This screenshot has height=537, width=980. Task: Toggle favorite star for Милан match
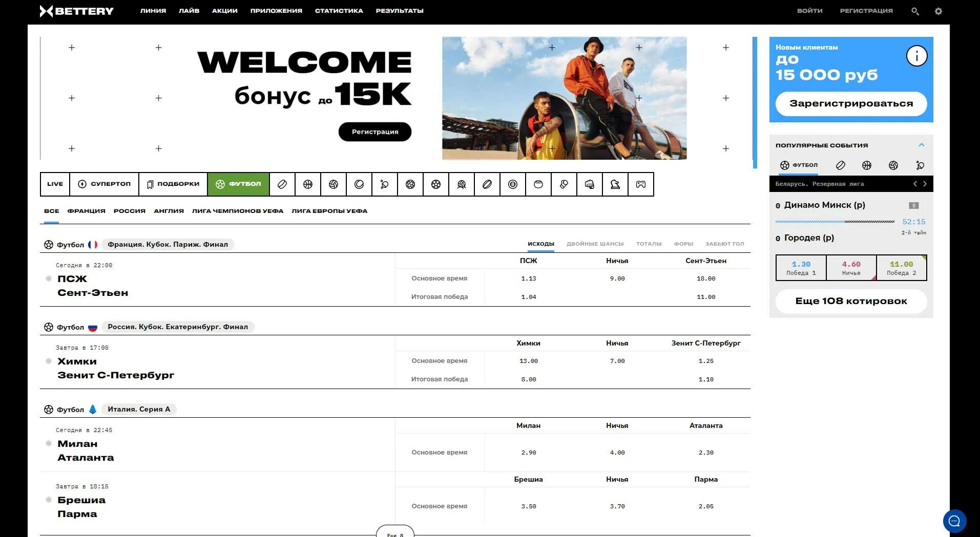[x=49, y=443]
